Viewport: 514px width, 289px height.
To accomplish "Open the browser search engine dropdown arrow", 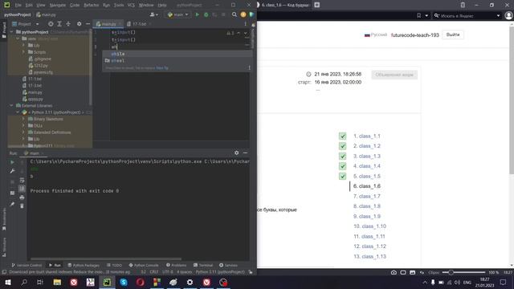I will pyautogui.click(x=498, y=15).
